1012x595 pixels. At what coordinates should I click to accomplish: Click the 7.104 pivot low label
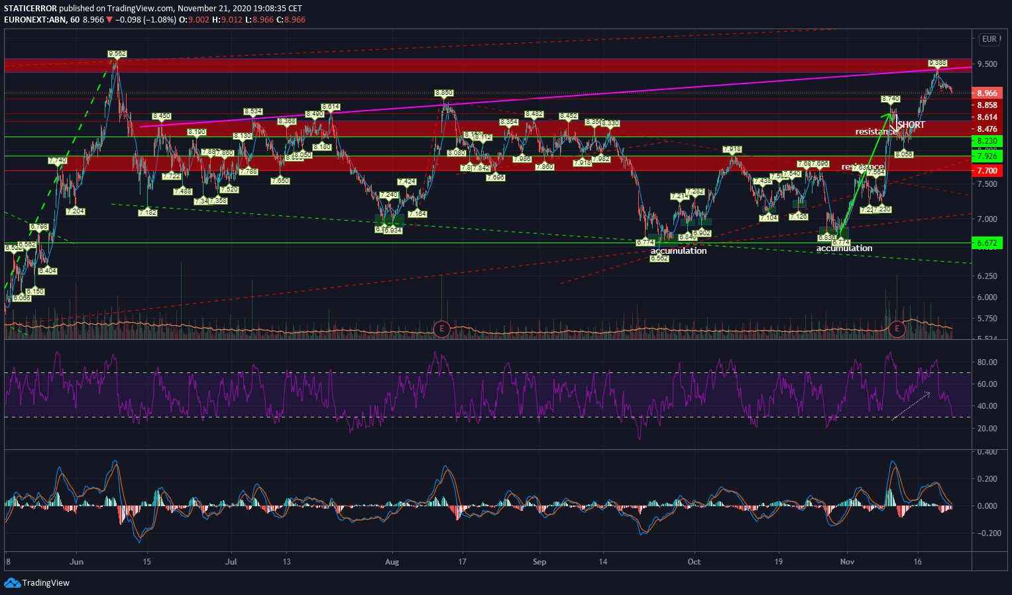769,217
